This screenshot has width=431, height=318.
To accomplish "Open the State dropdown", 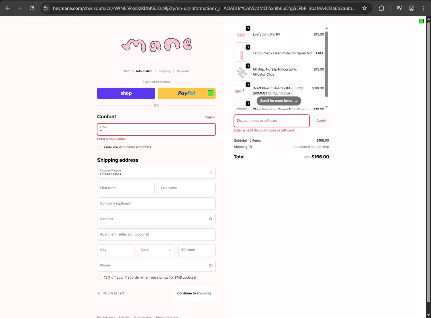I will [x=156, y=250].
